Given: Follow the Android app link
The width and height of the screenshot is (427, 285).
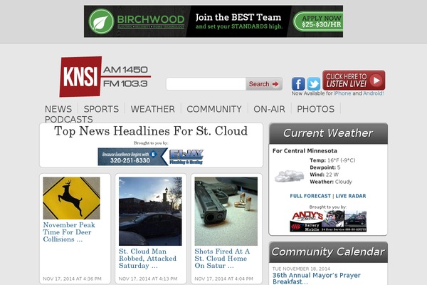Looking at the screenshot, I should click(x=374, y=93).
